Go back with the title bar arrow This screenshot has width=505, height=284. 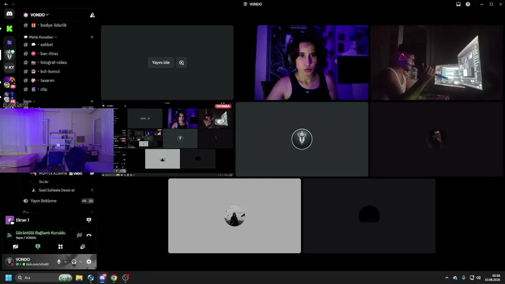(x=6, y=4)
